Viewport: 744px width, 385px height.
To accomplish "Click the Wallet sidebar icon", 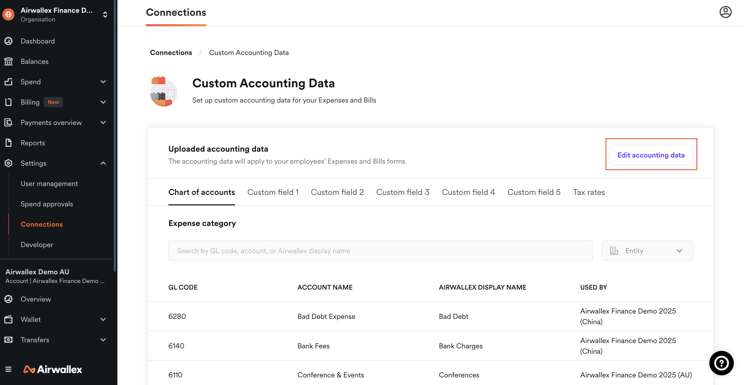I will 8,319.
